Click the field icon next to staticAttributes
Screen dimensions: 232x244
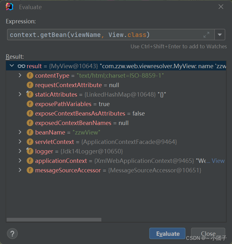pyautogui.click(x=30, y=94)
